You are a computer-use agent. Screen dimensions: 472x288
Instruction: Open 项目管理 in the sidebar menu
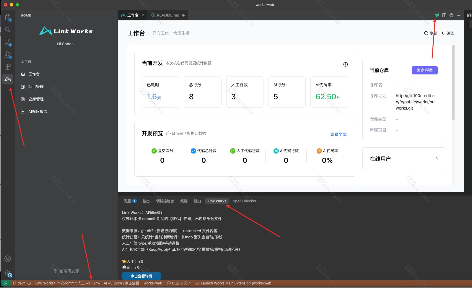coord(36,87)
